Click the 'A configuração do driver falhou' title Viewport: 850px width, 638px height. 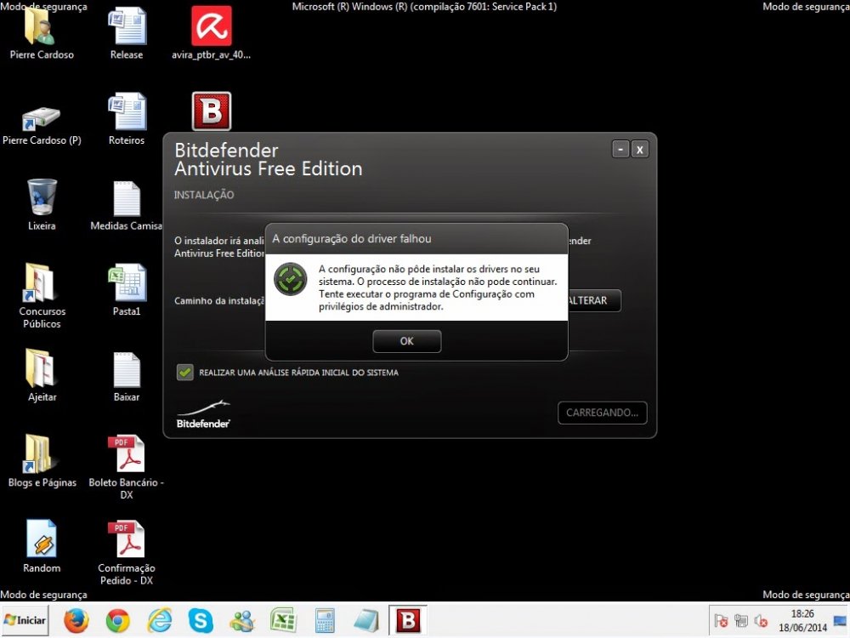coord(352,239)
